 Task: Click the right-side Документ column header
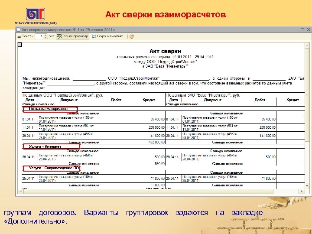pos(213,100)
